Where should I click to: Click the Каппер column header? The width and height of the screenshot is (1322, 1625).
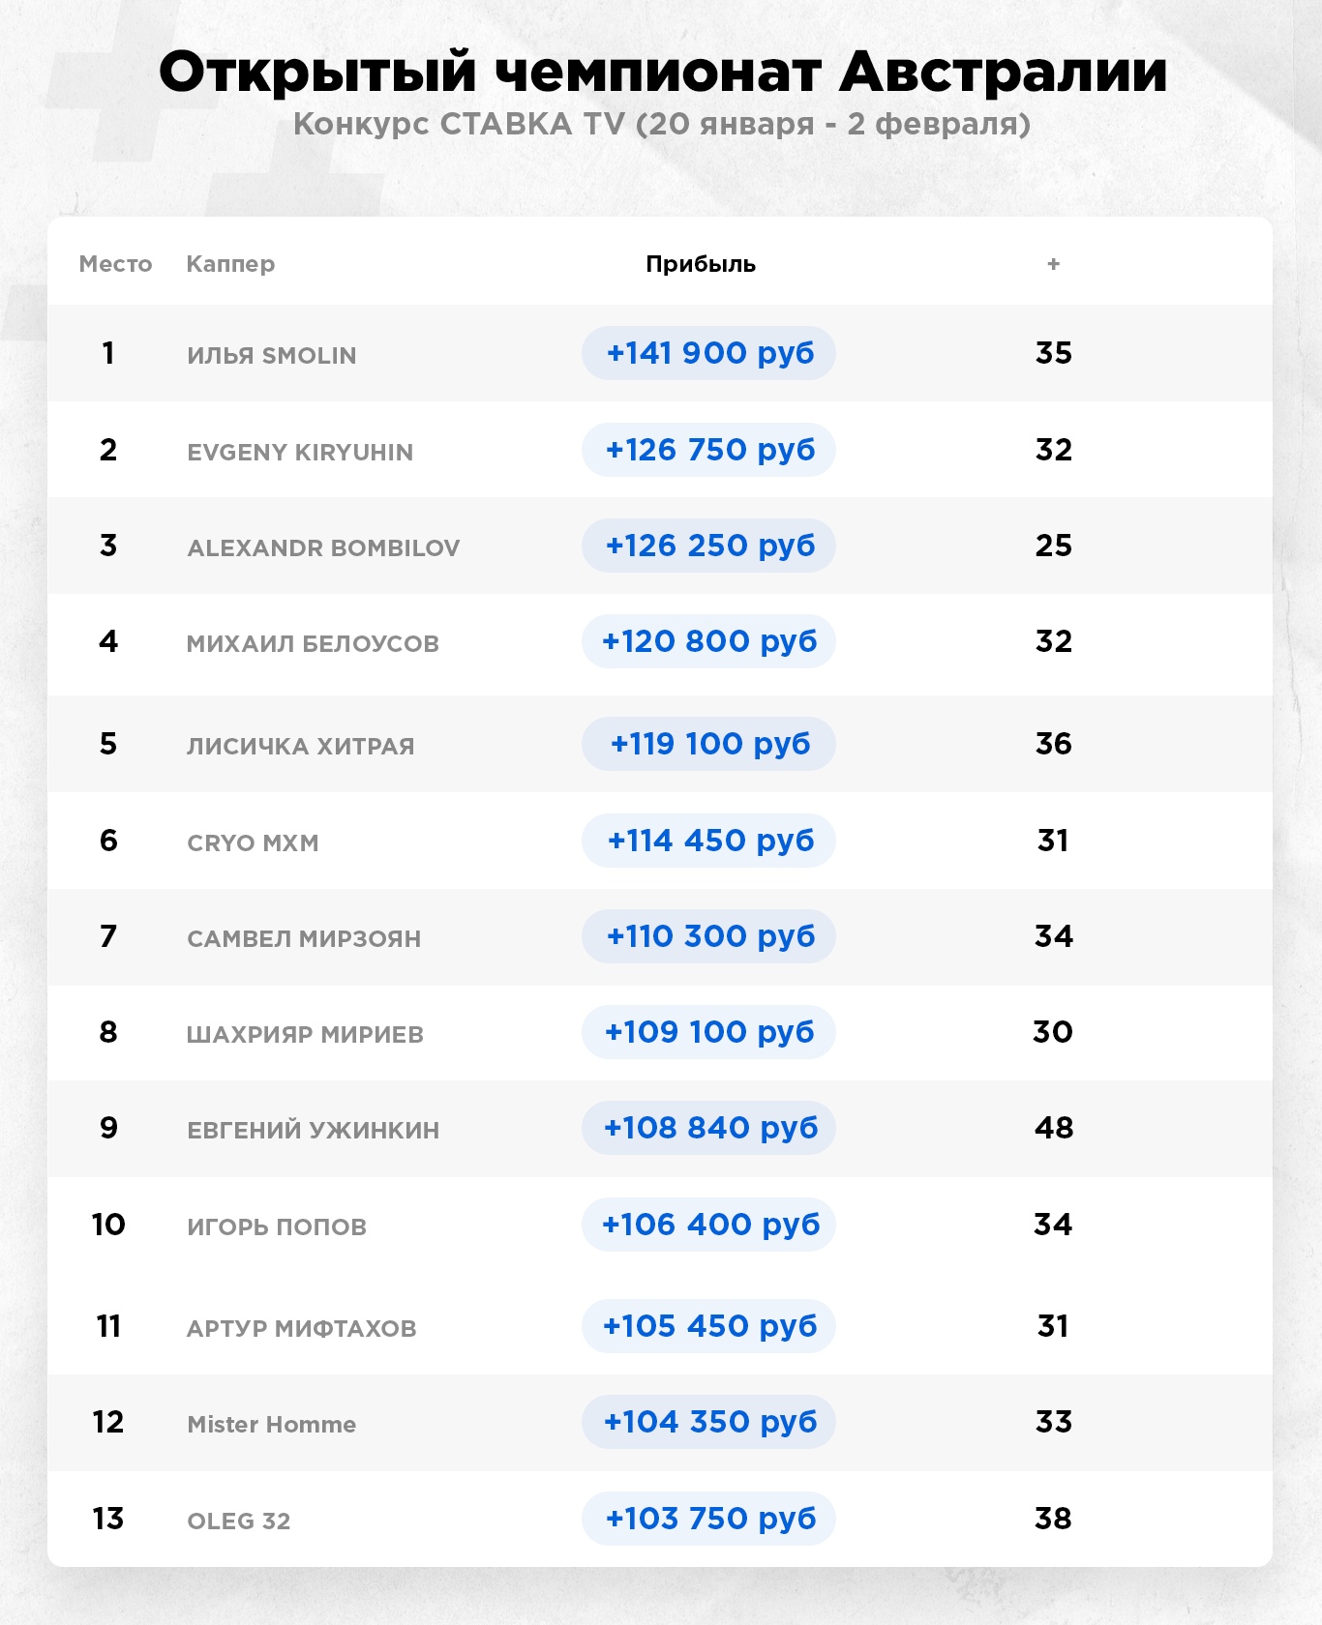230,264
